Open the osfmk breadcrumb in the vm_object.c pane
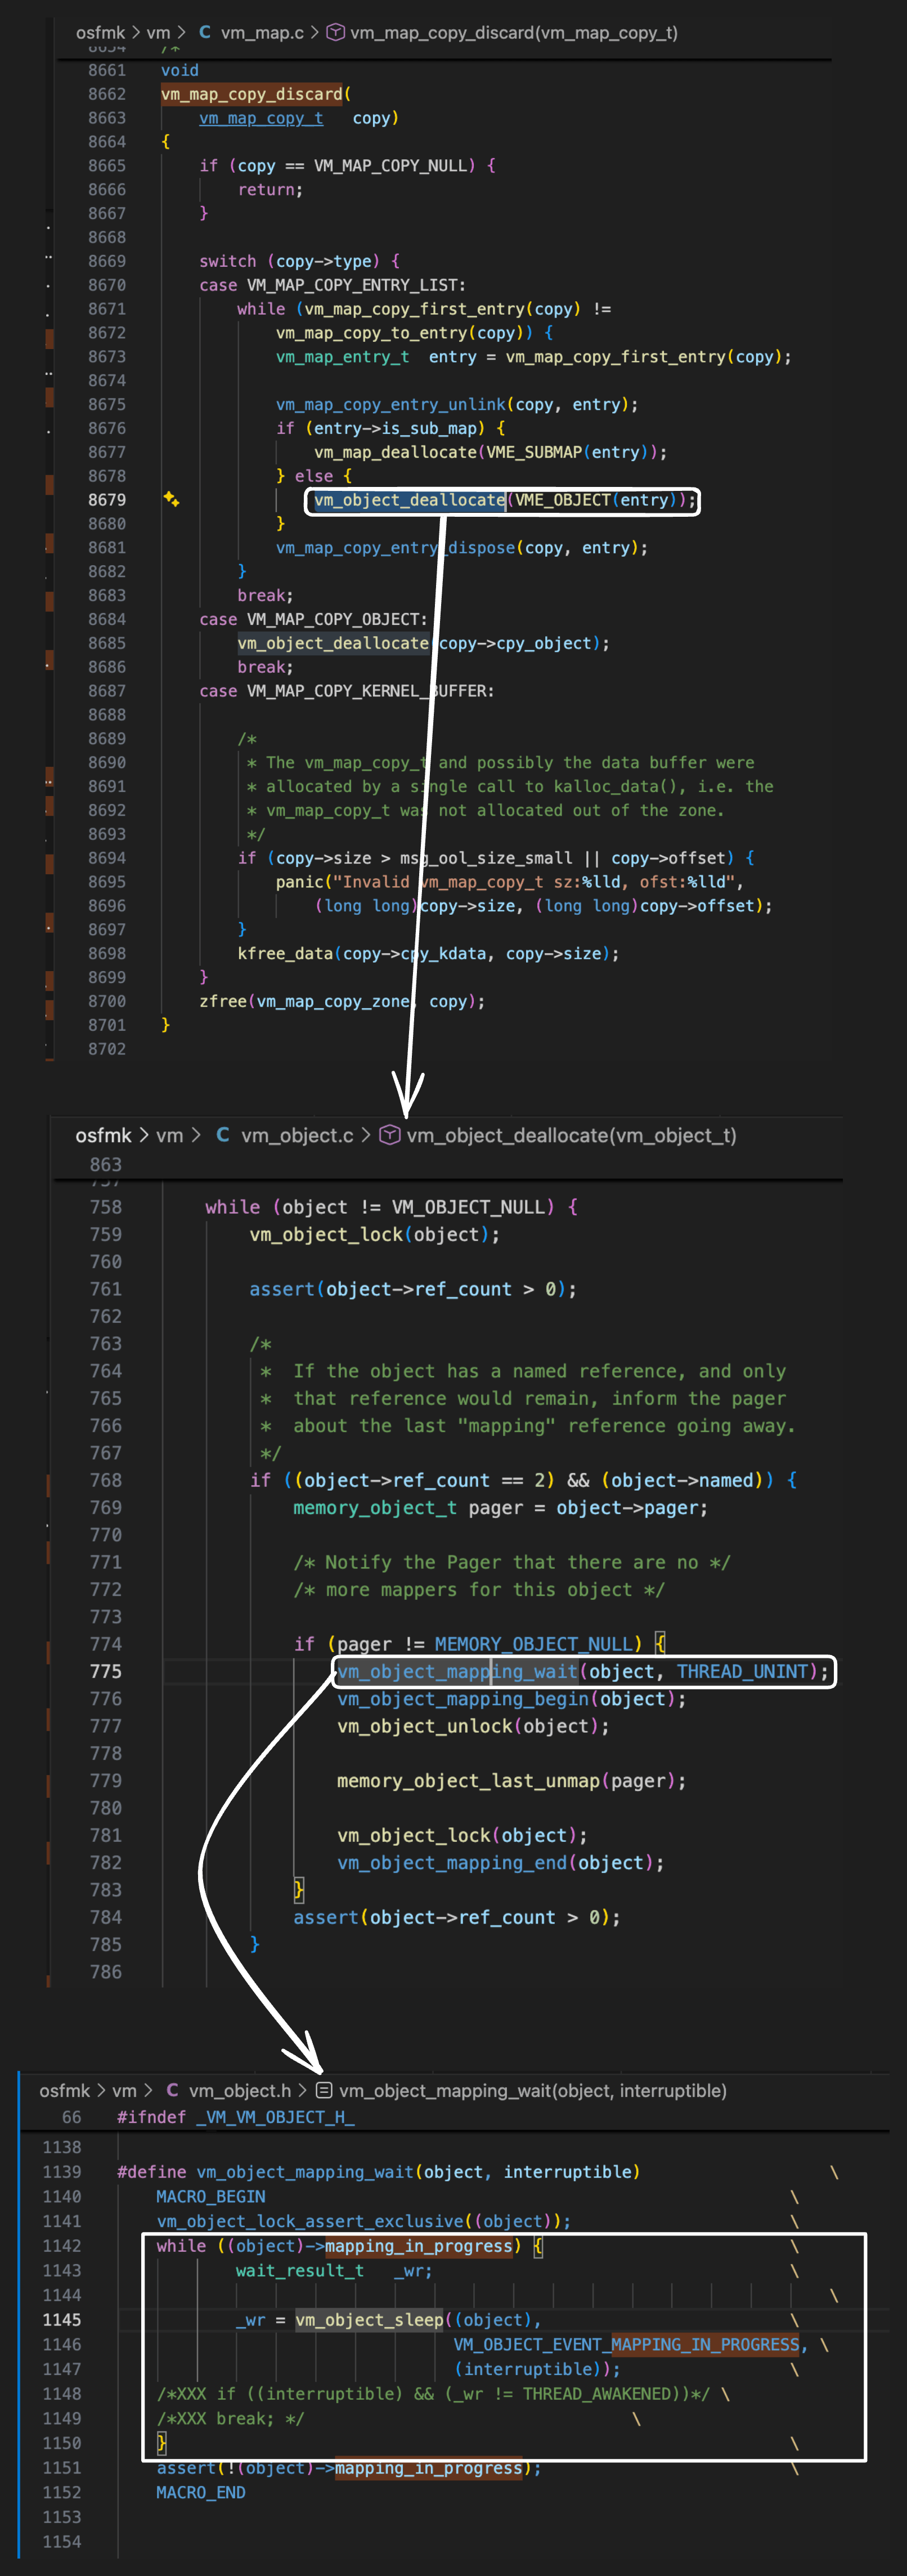 click(104, 1135)
